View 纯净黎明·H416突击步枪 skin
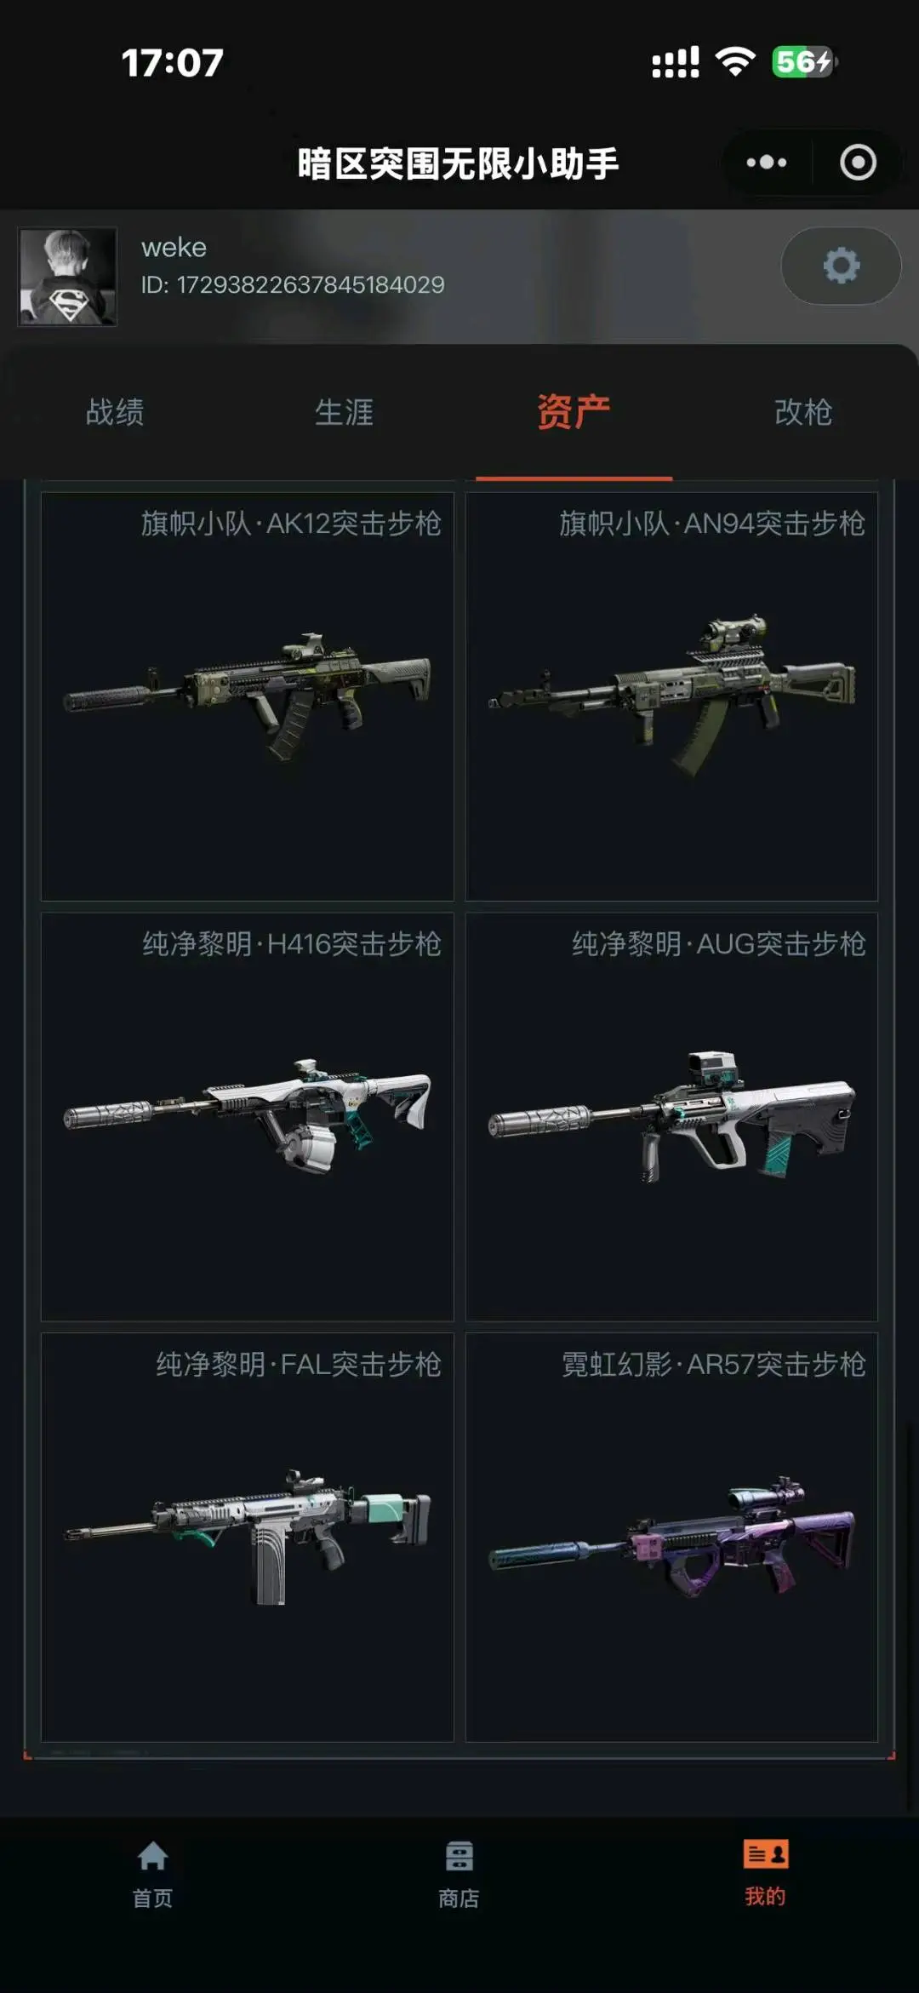The height and width of the screenshot is (1993, 919). (248, 1117)
